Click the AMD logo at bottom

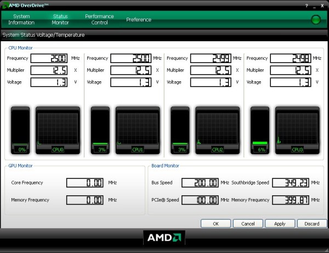pos(164,238)
